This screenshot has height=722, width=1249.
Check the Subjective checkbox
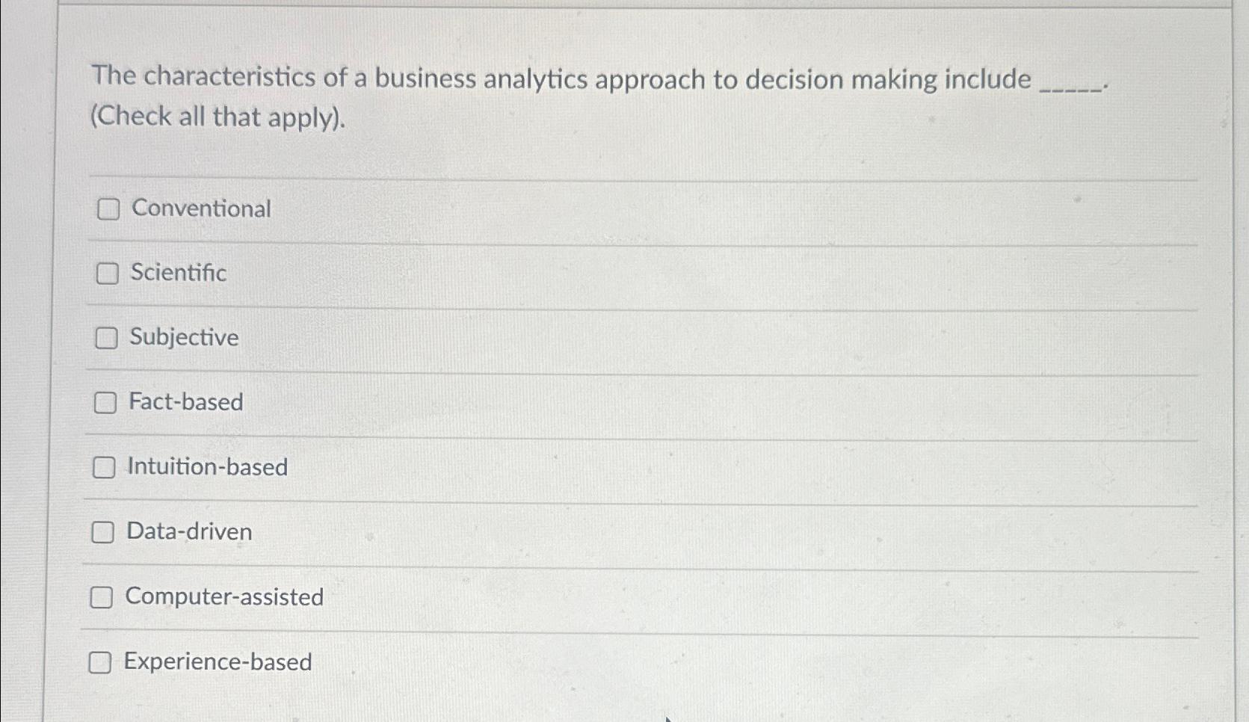pos(108,339)
